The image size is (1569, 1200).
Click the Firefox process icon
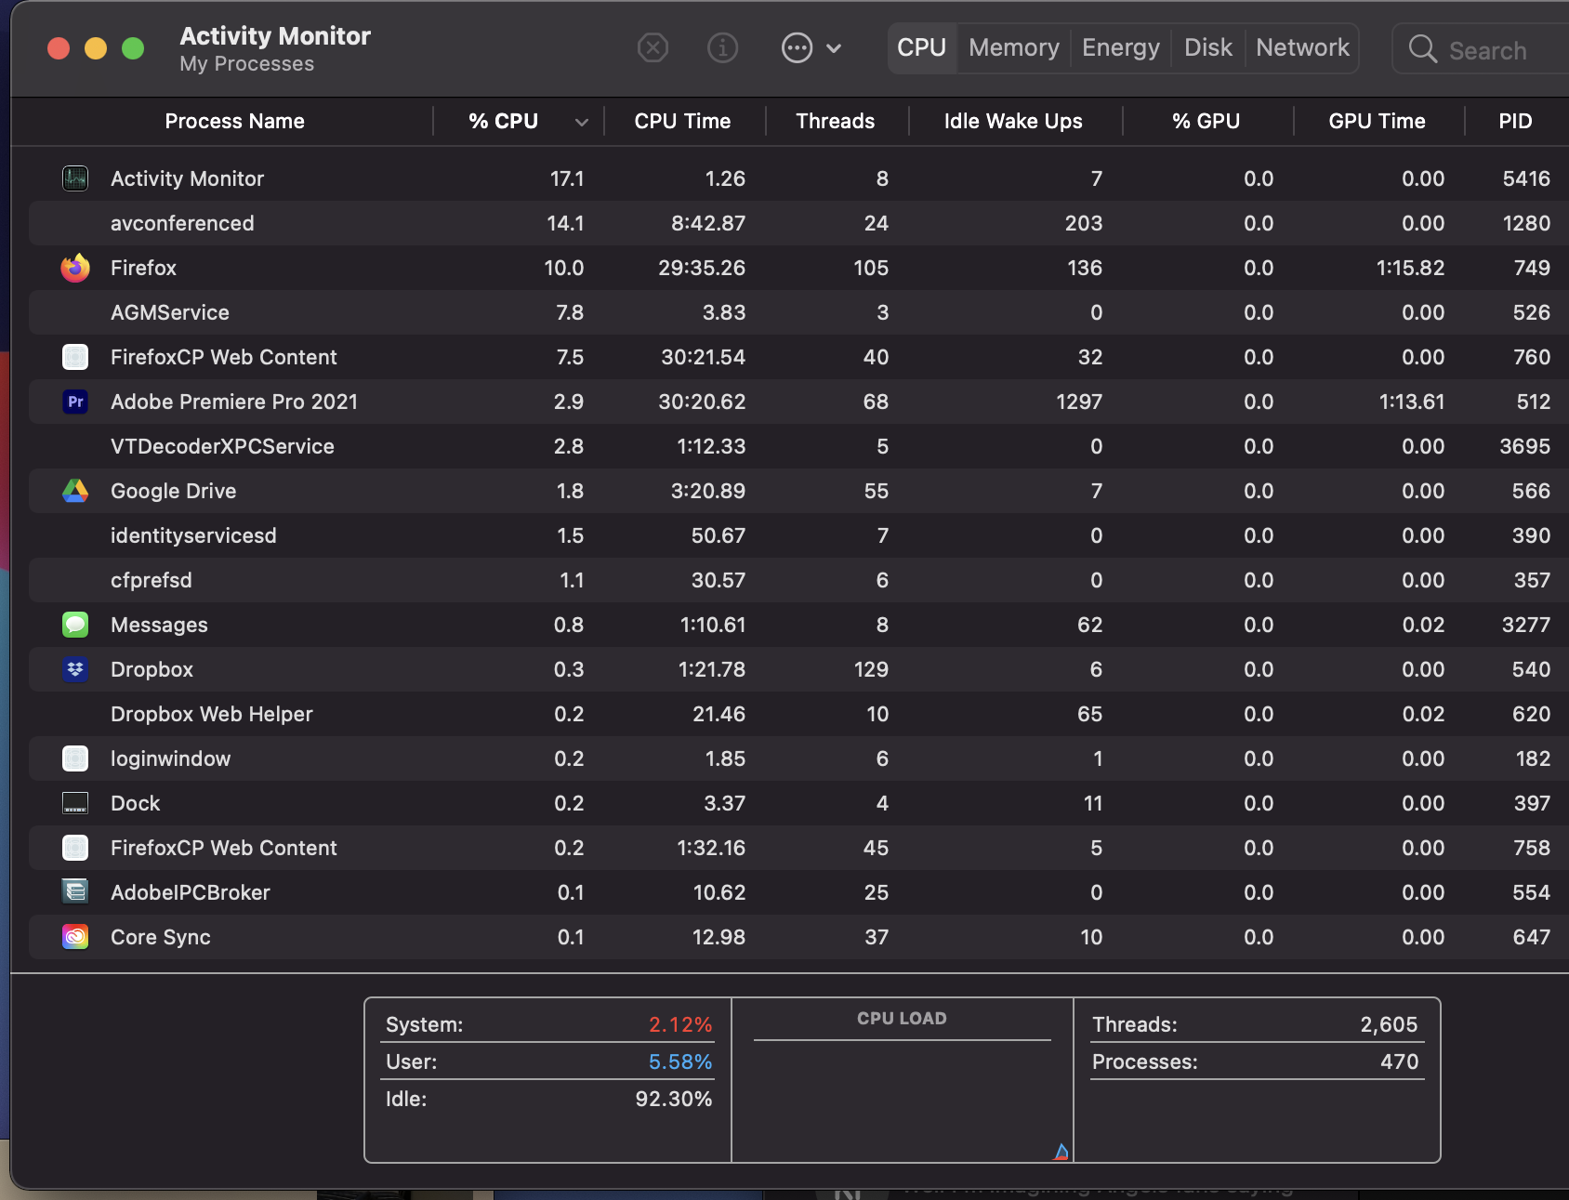pos(75,268)
